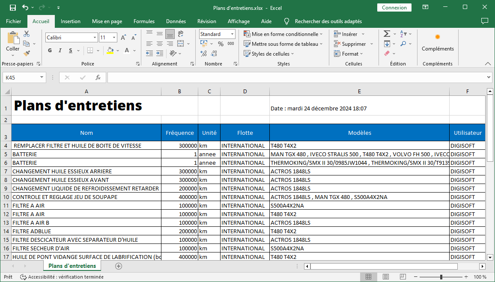Toggle underline formatting (S)
The image size is (495, 282).
click(x=71, y=50)
